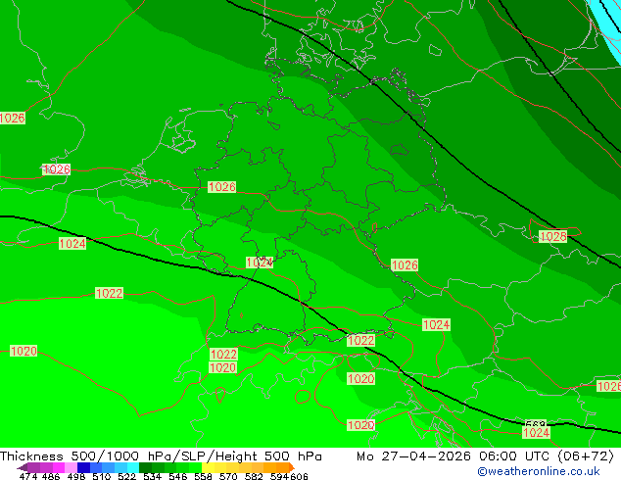Click legend value 558
The image size is (621, 480).
point(203,476)
